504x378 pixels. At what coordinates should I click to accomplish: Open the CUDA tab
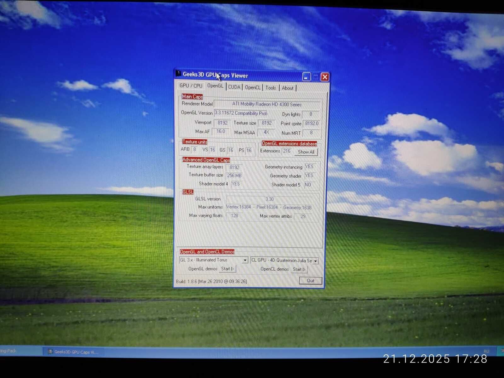tap(234, 87)
